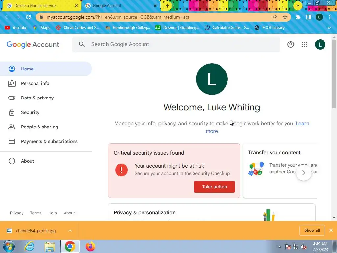
Task: Click the red security alert icon
Action: coord(121,170)
